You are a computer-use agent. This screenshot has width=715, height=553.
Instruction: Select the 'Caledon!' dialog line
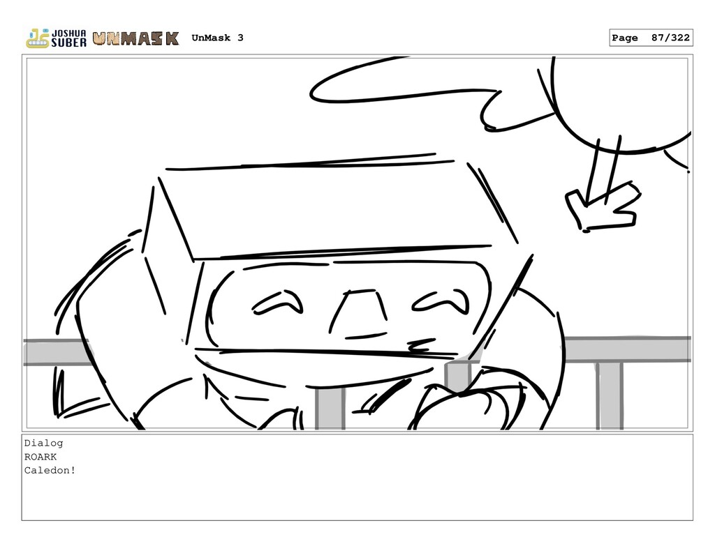coord(50,471)
